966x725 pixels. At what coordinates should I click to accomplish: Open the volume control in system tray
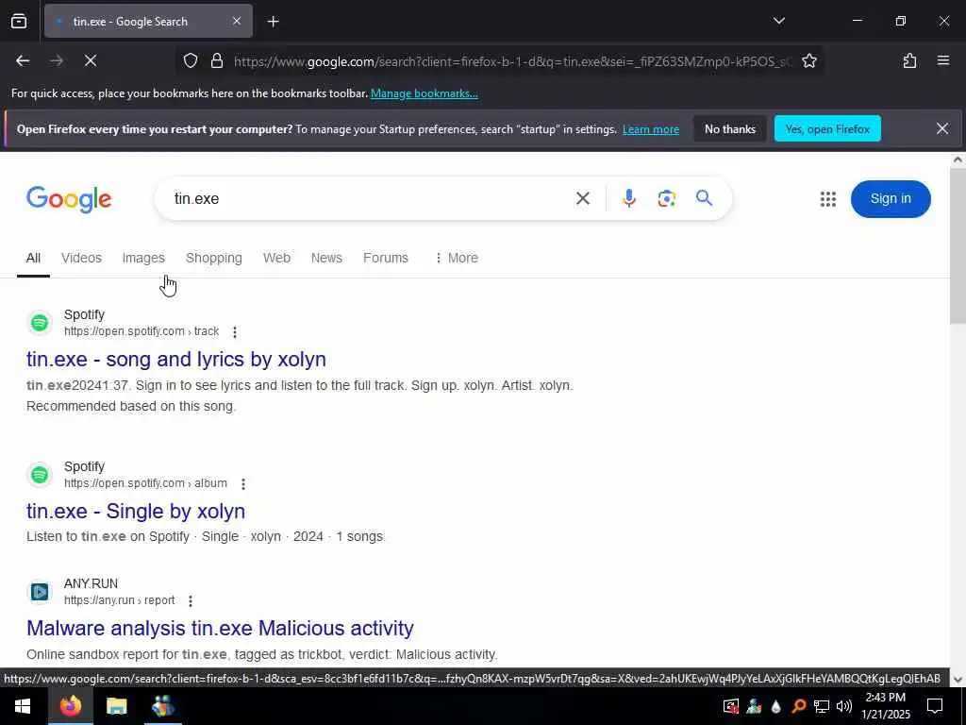click(x=844, y=706)
